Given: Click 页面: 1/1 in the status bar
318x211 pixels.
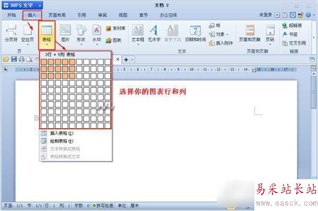Looking at the screenshot, I should click(13, 206).
